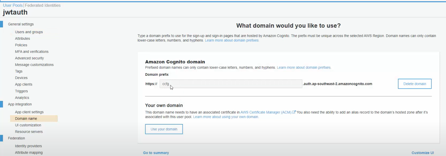Open Attribute mapping page
The image size is (446, 156).
tap(29, 153)
